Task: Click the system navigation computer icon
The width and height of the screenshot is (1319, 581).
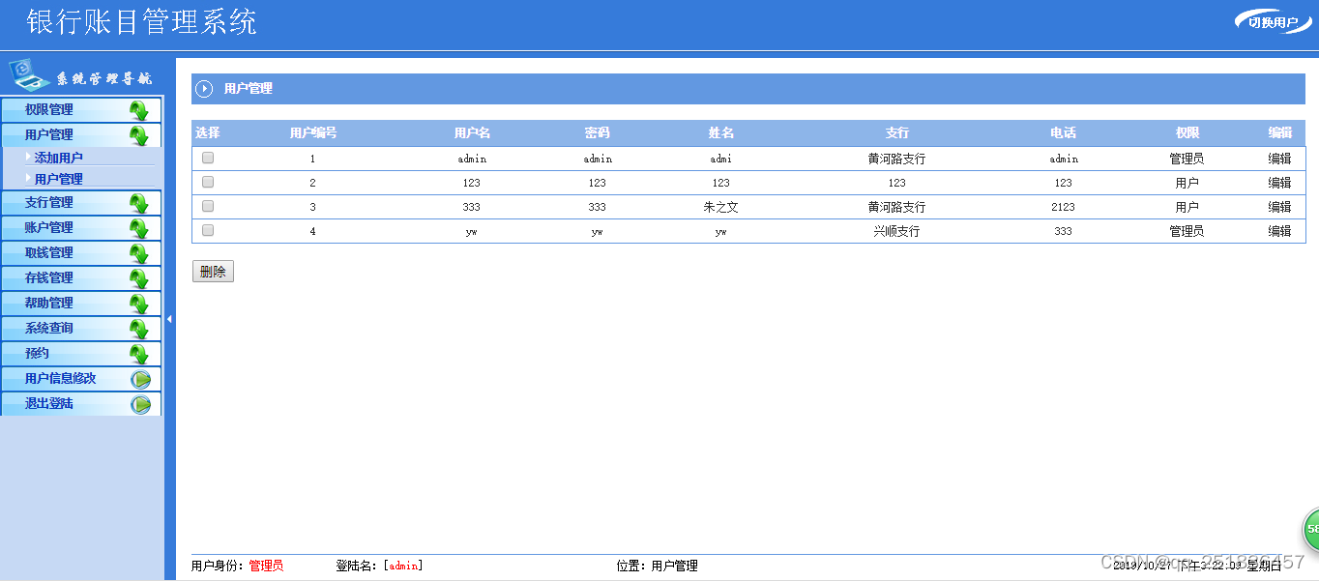Action: click(x=29, y=75)
